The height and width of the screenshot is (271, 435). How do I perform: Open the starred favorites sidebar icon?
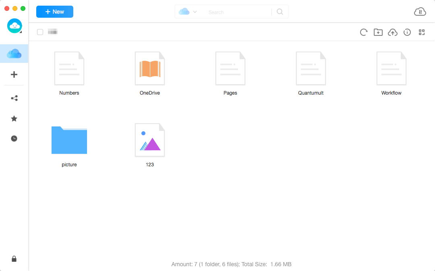[x=14, y=119]
